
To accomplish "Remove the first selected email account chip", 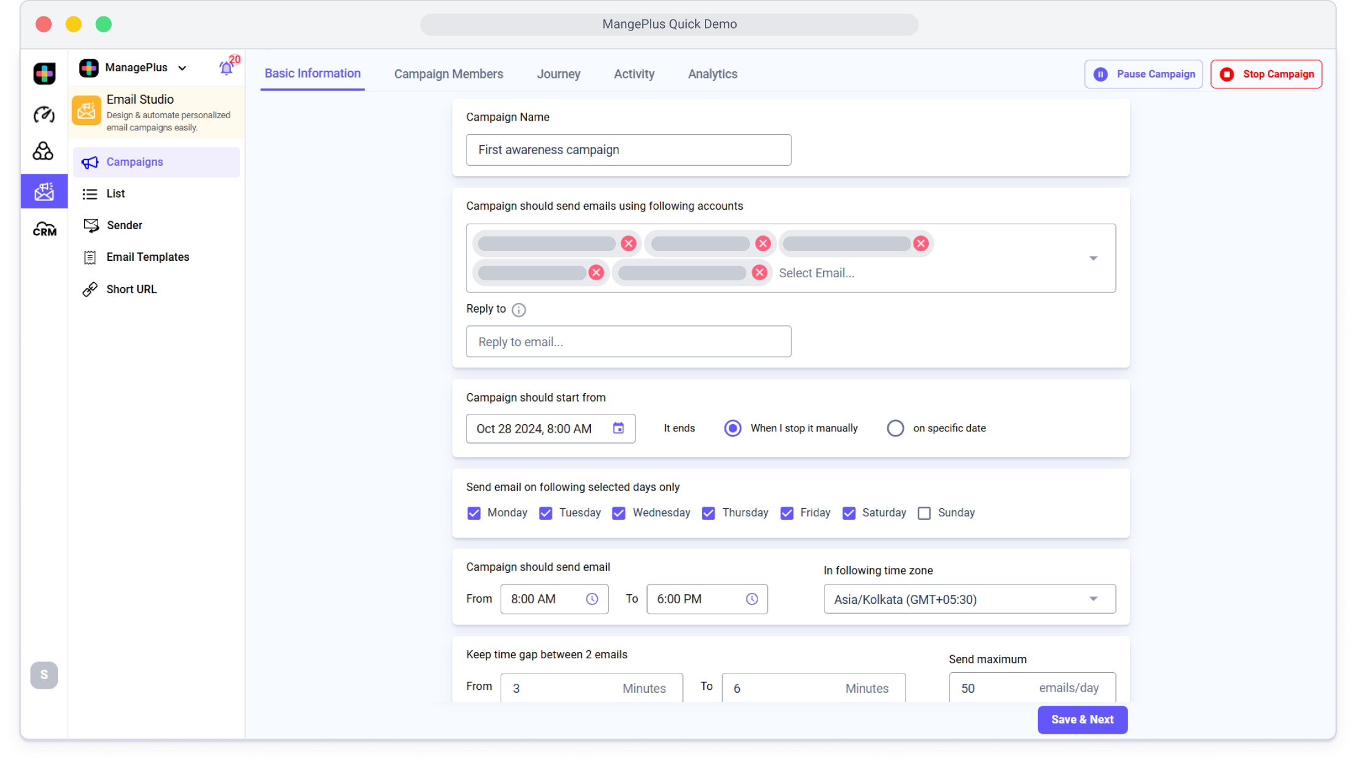I will click(628, 244).
